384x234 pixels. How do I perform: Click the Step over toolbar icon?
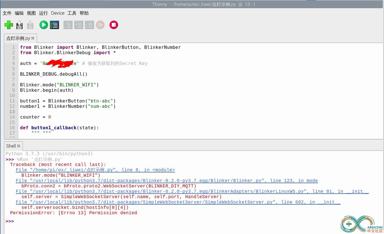pos(68,25)
